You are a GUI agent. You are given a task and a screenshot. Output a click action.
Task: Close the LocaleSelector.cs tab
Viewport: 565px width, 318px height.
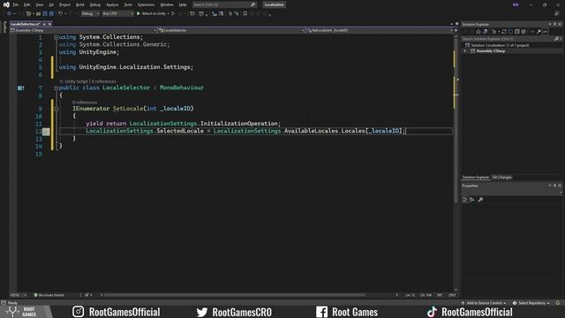[49, 24]
